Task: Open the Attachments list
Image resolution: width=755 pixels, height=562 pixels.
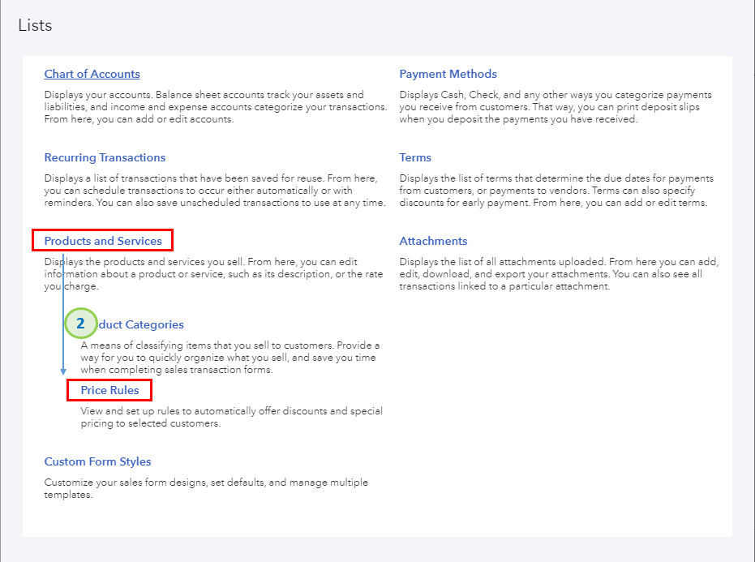Action: (x=433, y=241)
